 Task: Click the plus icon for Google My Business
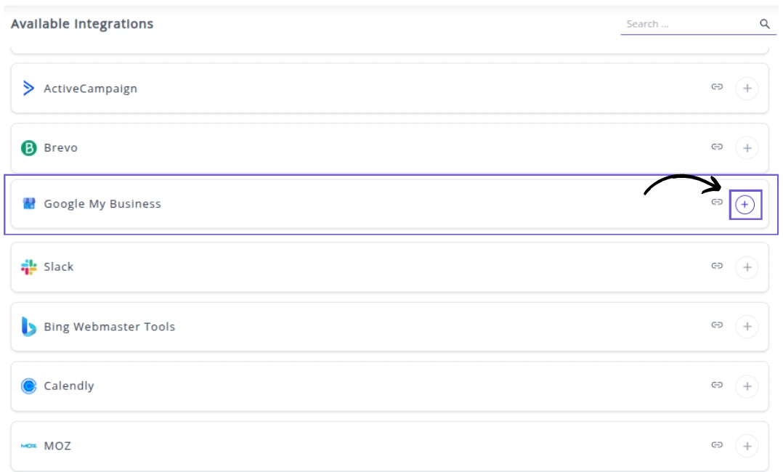point(745,205)
